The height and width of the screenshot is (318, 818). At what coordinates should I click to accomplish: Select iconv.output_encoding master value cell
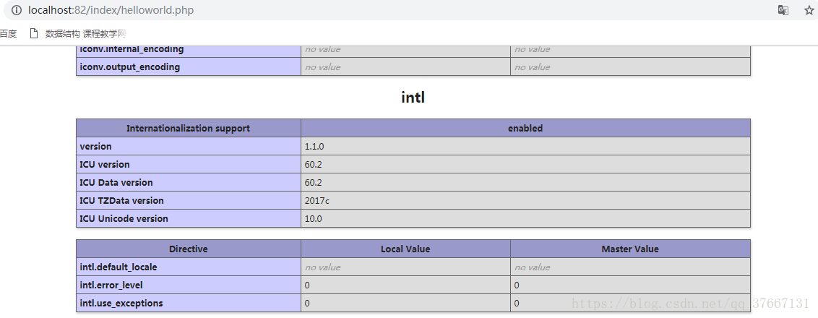point(630,66)
